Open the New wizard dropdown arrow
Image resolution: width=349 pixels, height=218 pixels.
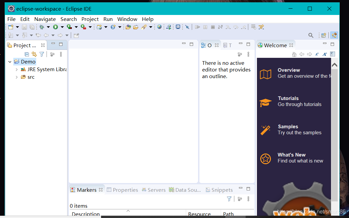(x=17, y=27)
